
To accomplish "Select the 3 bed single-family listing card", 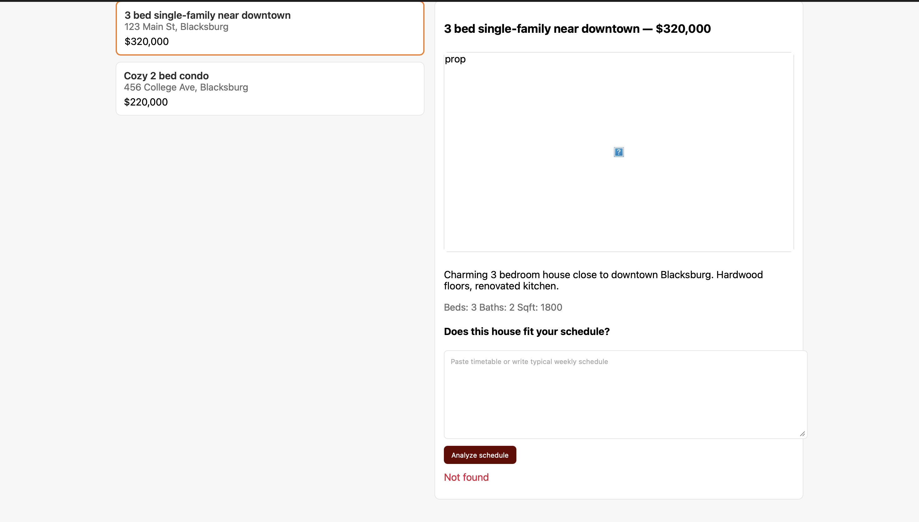I will click(270, 28).
